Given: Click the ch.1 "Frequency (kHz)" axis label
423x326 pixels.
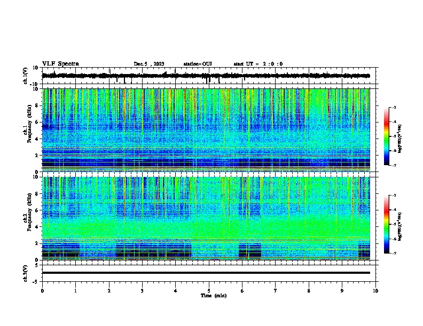Looking at the screenshot, I should pos(29,124).
